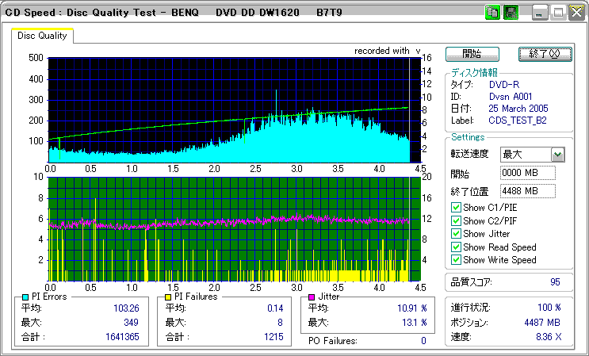Uncheck Show C1/PIE checkbox
The width and height of the screenshot is (589, 356).
pyautogui.click(x=456, y=209)
